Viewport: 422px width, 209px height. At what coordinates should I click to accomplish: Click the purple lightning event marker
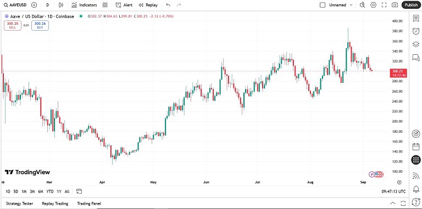pos(371,174)
